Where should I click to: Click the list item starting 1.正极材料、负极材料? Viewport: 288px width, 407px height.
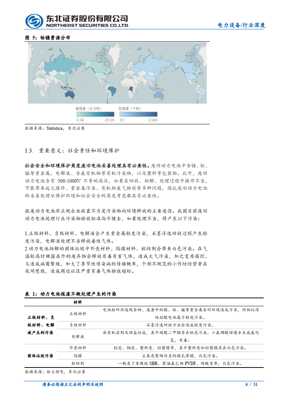116,237
